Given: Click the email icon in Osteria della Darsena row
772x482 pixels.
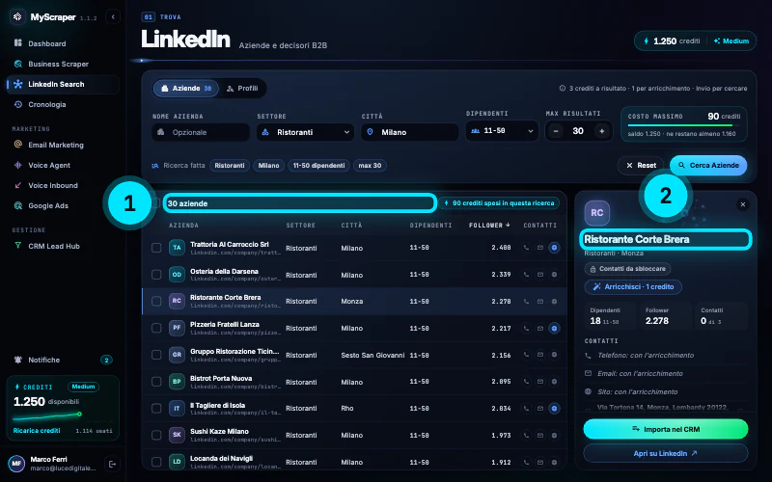Looking at the screenshot, I should coord(540,275).
